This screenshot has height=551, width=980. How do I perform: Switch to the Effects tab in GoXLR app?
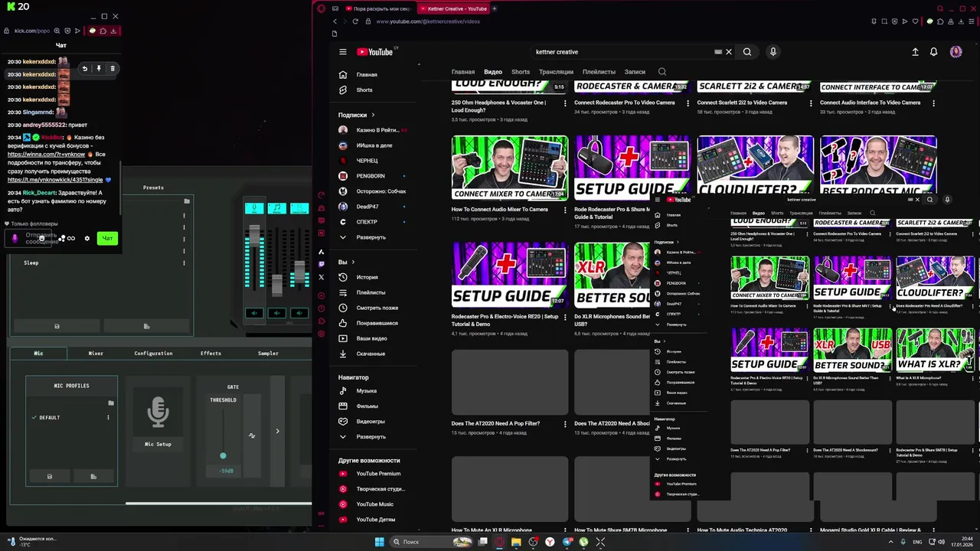coord(211,354)
